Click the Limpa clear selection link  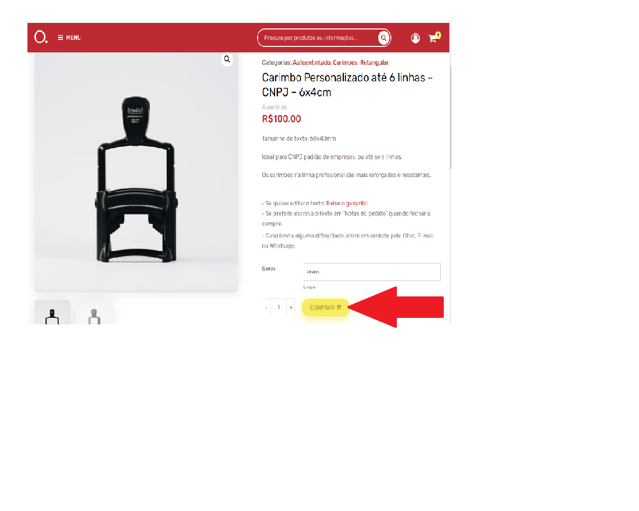coord(309,287)
